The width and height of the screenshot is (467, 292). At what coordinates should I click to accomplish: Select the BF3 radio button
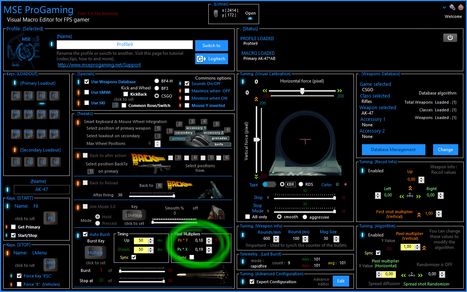click(x=157, y=88)
